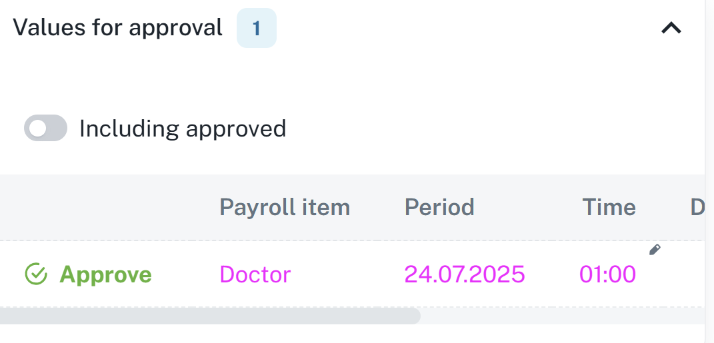Click the circled checkmark icon beside Approve
Image resolution: width=714 pixels, height=343 pixels.
[36, 274]
